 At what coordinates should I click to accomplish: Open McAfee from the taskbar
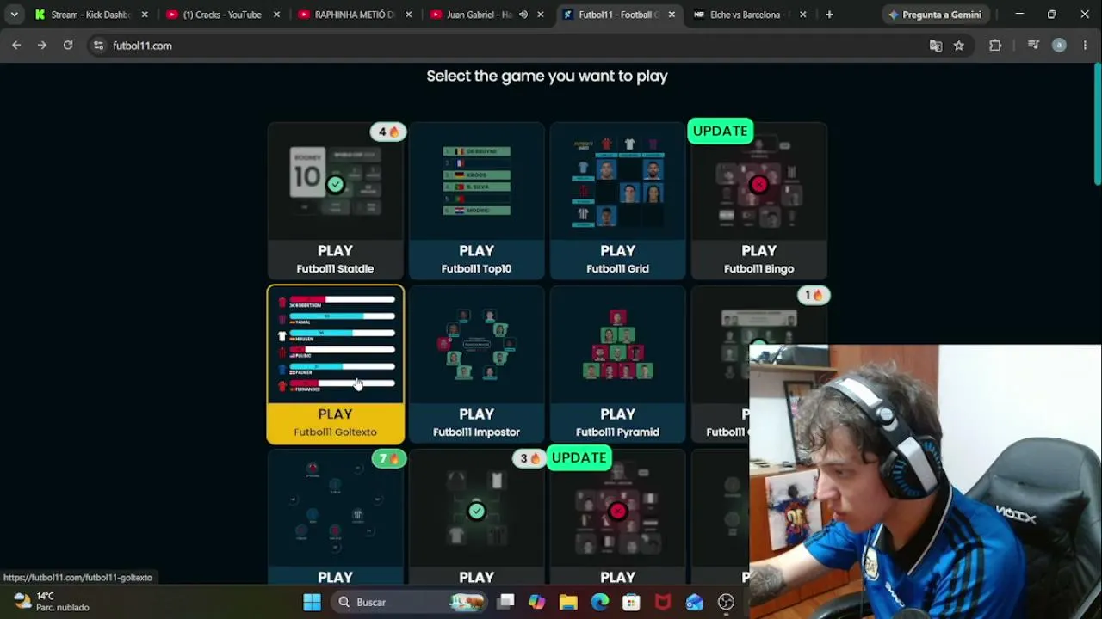(x=663, y=602)
